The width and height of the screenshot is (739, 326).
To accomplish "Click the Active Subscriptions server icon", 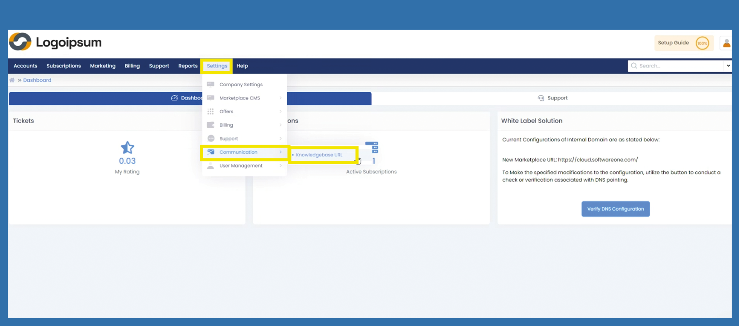I will tap(372, 147).
